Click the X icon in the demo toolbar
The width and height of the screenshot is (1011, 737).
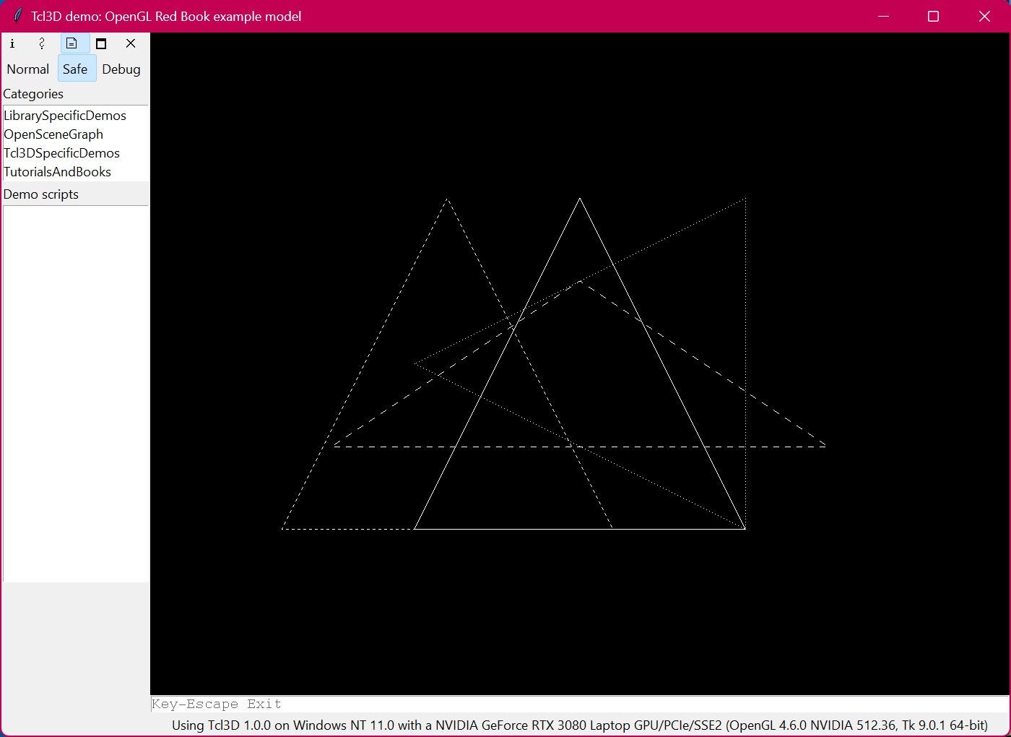131,43
